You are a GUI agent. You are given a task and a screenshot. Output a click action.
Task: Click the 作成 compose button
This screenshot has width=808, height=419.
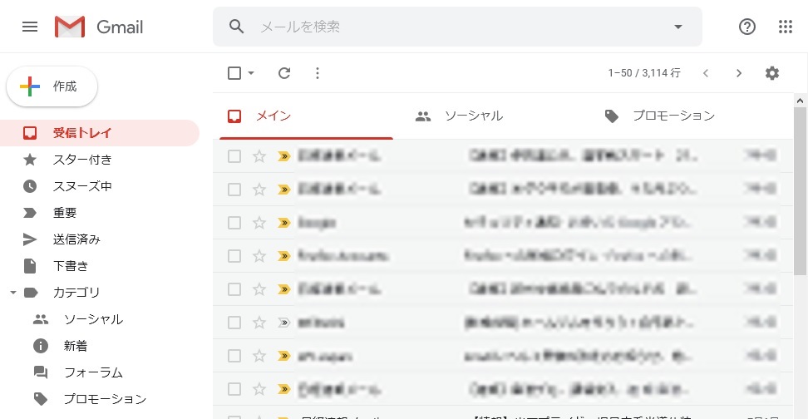52,86
